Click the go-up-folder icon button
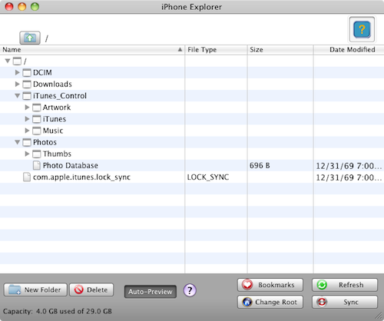 [x=30, y=38]
